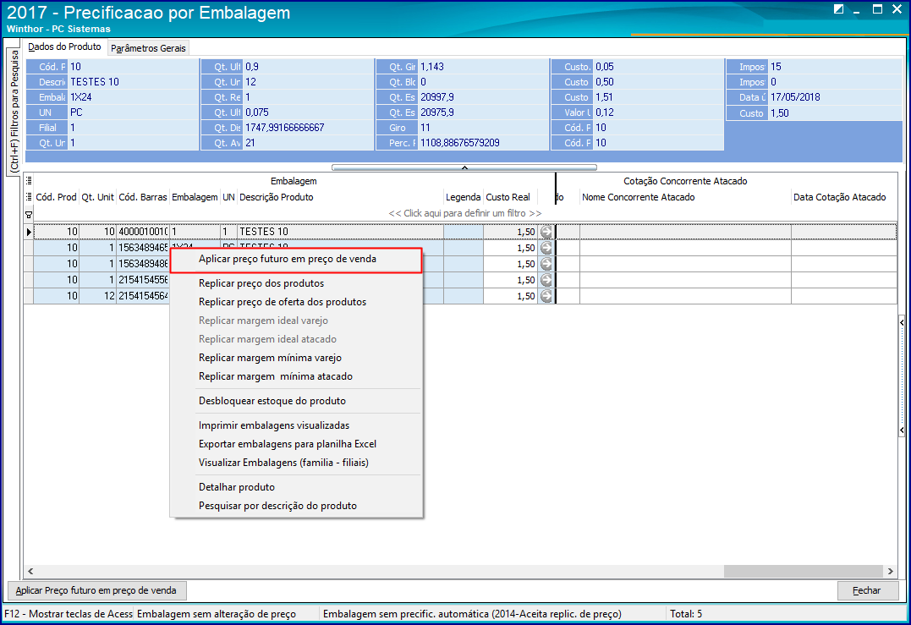This screenshot has width=911, height=625.
Task: Click the Cód. Prod column header
Action: coord(56,198)
